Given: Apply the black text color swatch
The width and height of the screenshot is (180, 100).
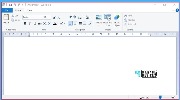Looking at the screenshot, I should point(55,23).
